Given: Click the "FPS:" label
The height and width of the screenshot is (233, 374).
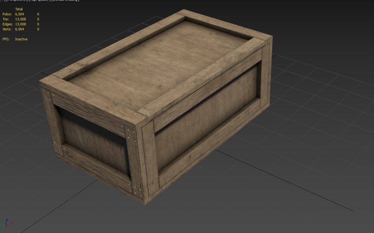Looking at the screenshot, I should [x=6, y=39].
